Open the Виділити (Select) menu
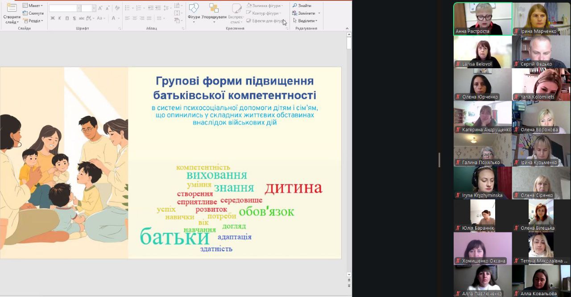The height and width of the screenshot is (297, 571). pyautogui.click(x=305, y=21)
